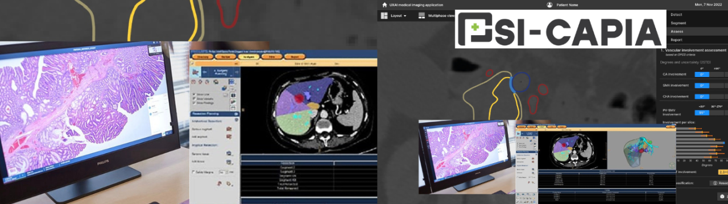Click Segment 2 row in large Philips table
The image size is (728, 204).
coord(309,167)
